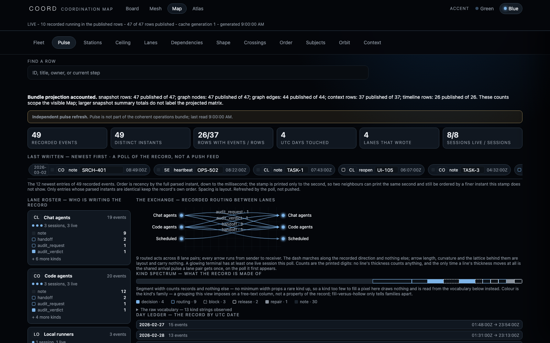Show the Shape tab
Screen dimensions: 550x343
click(223, 43)
